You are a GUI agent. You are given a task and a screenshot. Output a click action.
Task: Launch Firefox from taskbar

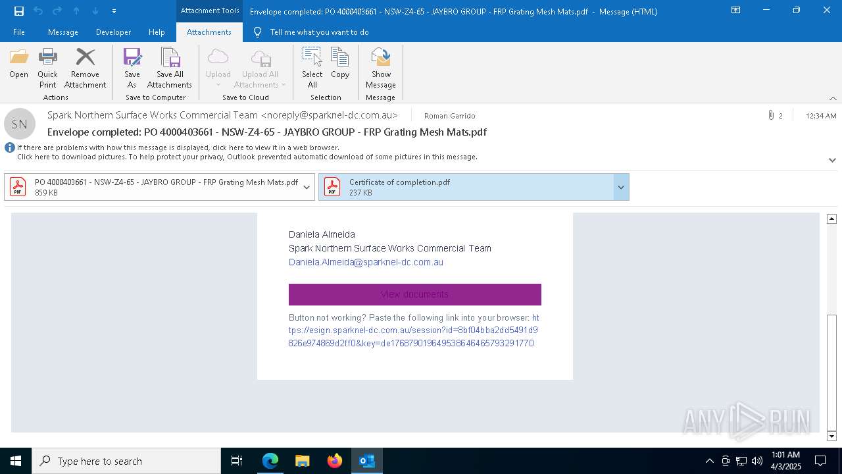335,461
